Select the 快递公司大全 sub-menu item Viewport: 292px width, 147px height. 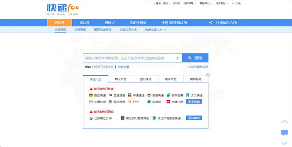coord(128,29)
